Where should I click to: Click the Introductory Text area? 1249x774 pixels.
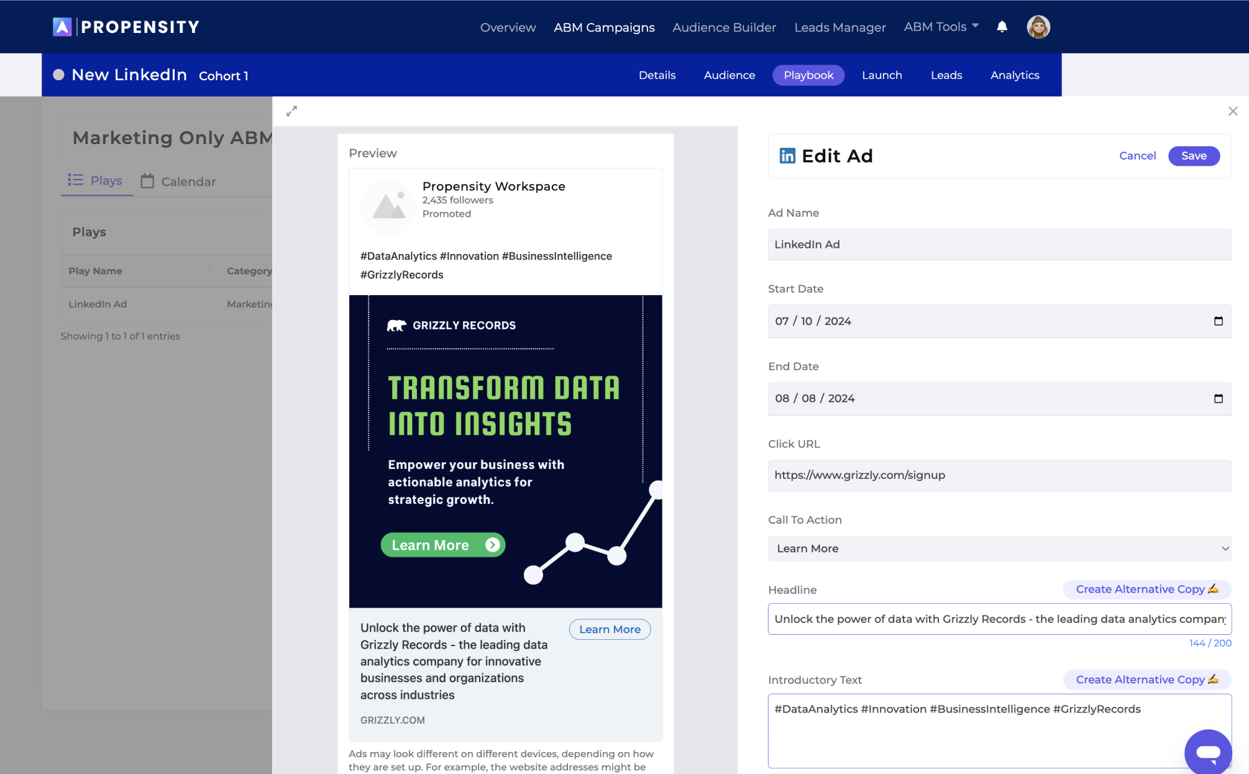pos(999,731)
